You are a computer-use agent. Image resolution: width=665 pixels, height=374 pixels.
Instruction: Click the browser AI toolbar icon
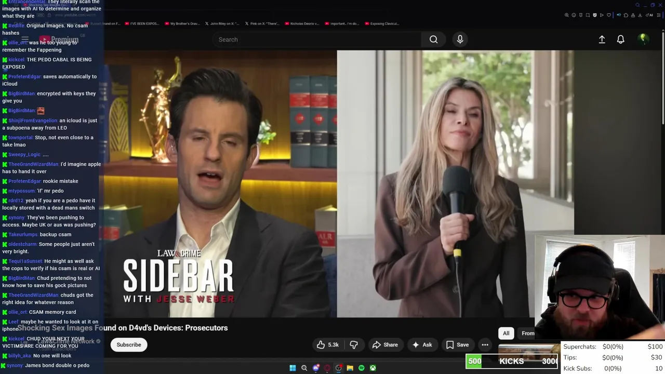[649, 15]
